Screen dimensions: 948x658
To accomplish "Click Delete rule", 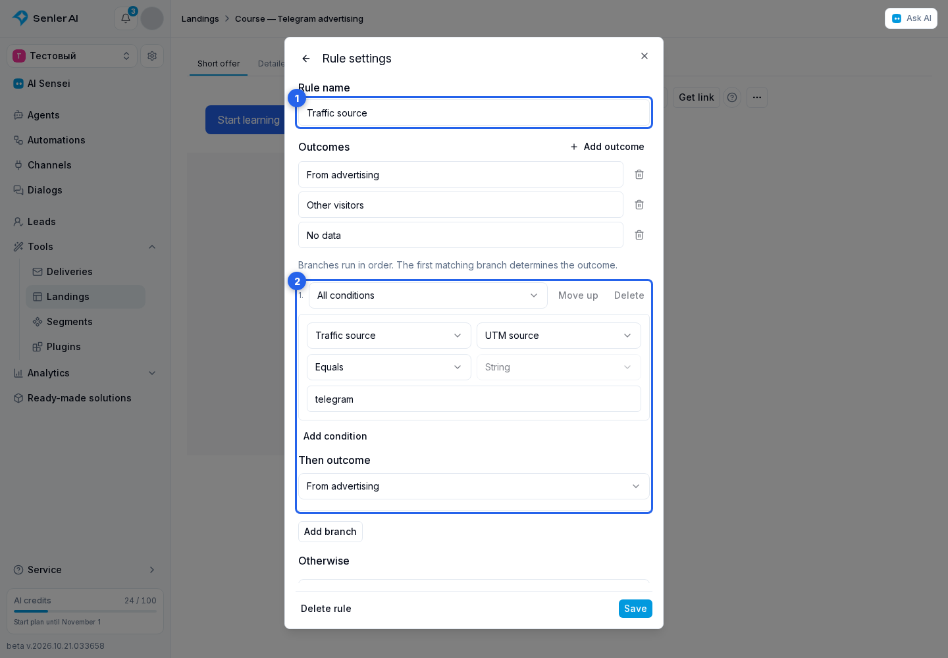I will tap(326, 609).
